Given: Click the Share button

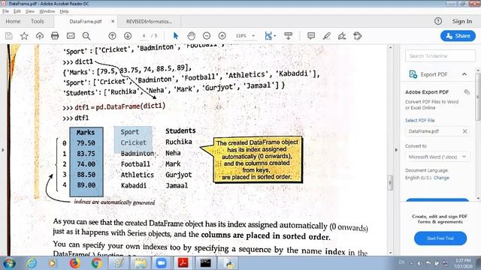Looking at the screenshot, I should coord(458,36).
